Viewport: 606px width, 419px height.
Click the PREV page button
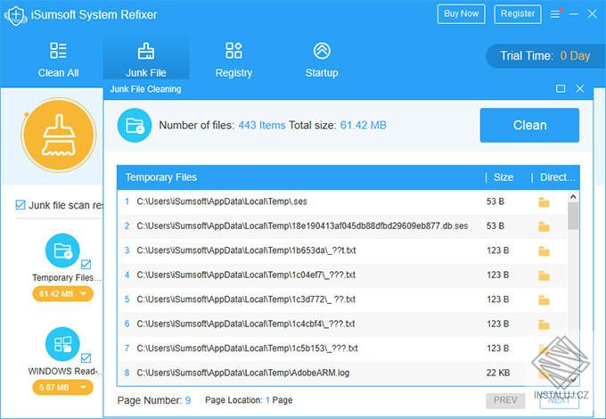(x=505, y=400)
